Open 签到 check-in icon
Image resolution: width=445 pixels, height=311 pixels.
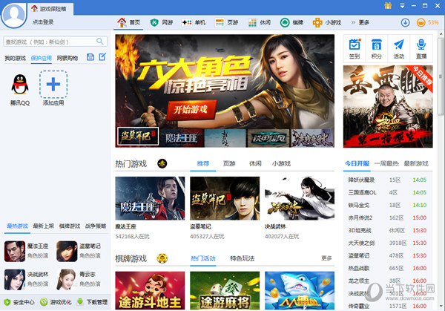pos(355,48)
